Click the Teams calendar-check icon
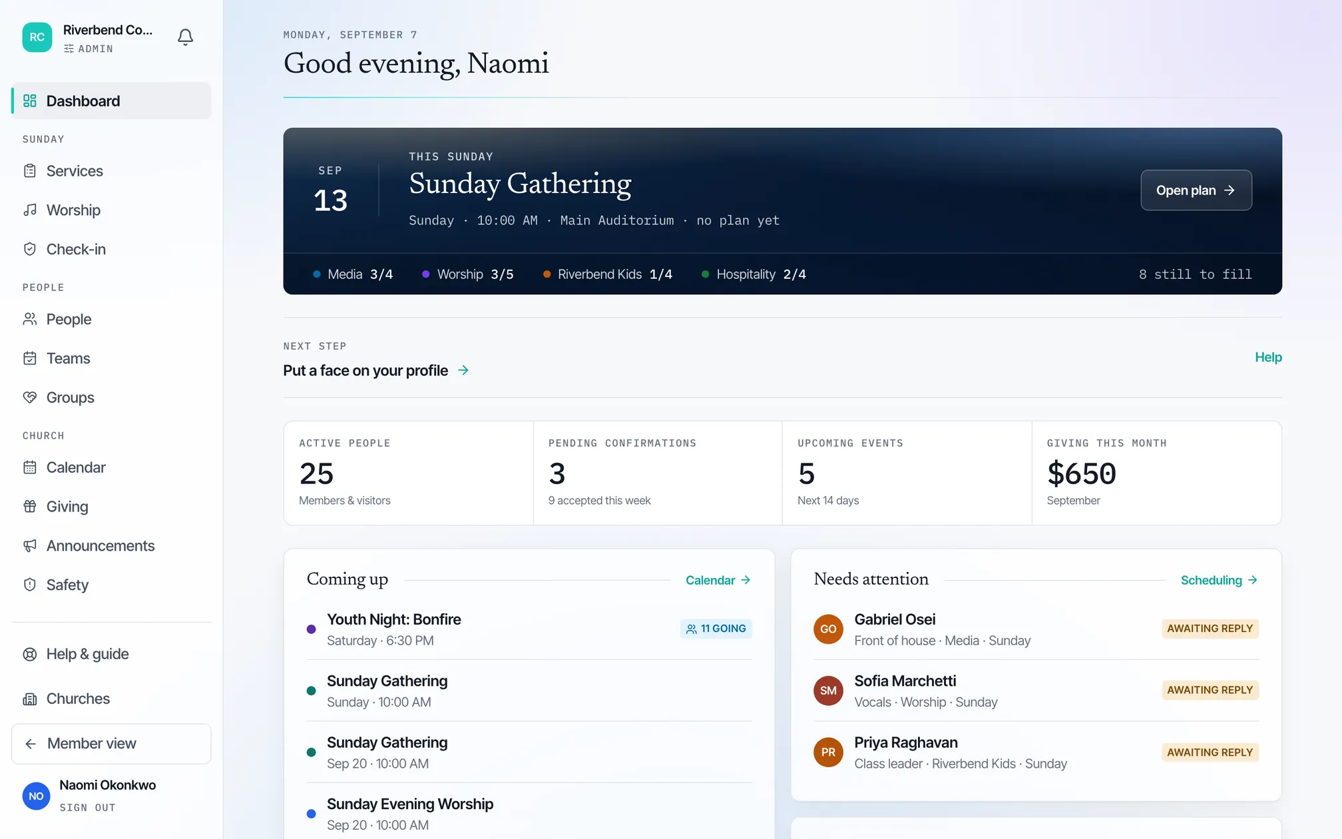 click(x=30, y=358)
